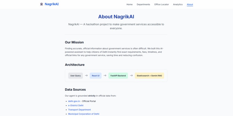Viewport: 233px width, 116px height.
Task: Select the About nav item
Action: pyautogui.click(x=190, y=4)
